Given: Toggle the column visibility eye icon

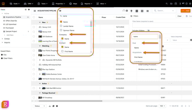Looking at the screenshot, I should pos(60,11).
